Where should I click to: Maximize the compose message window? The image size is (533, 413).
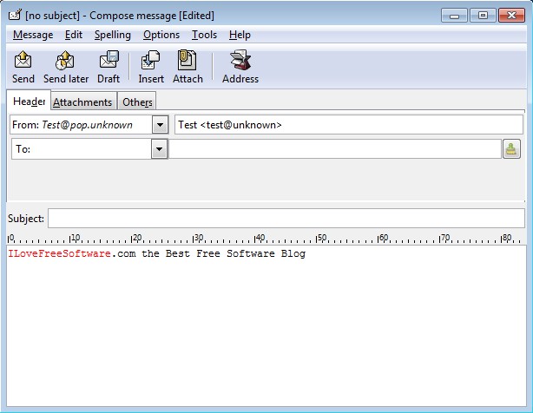tap(483, 16)
